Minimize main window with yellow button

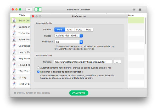pyautogui.click(x=16, y=9)
